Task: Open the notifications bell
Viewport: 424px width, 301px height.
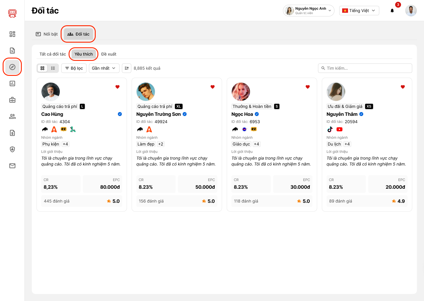Action: pyautogui.click(x=392, y=11)
